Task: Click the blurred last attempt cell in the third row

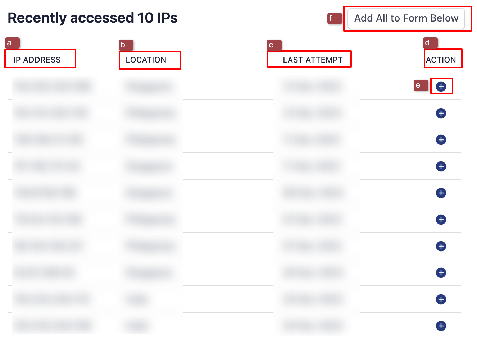Action: (312, 140)
